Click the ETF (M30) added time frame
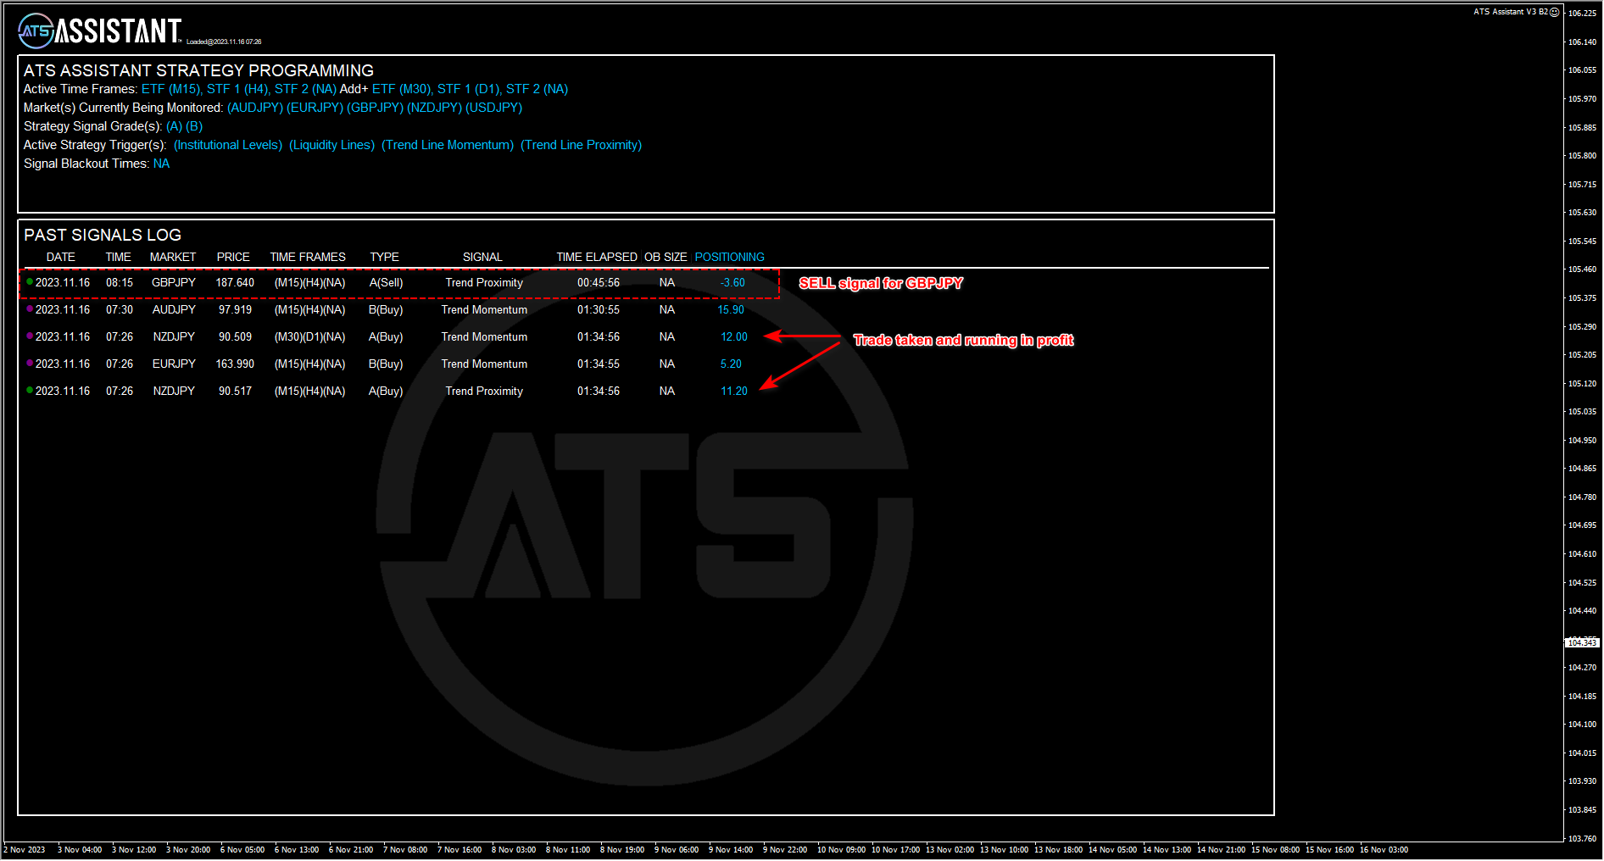Screen dimensions: 1604x861 click(x=401, y=89)
